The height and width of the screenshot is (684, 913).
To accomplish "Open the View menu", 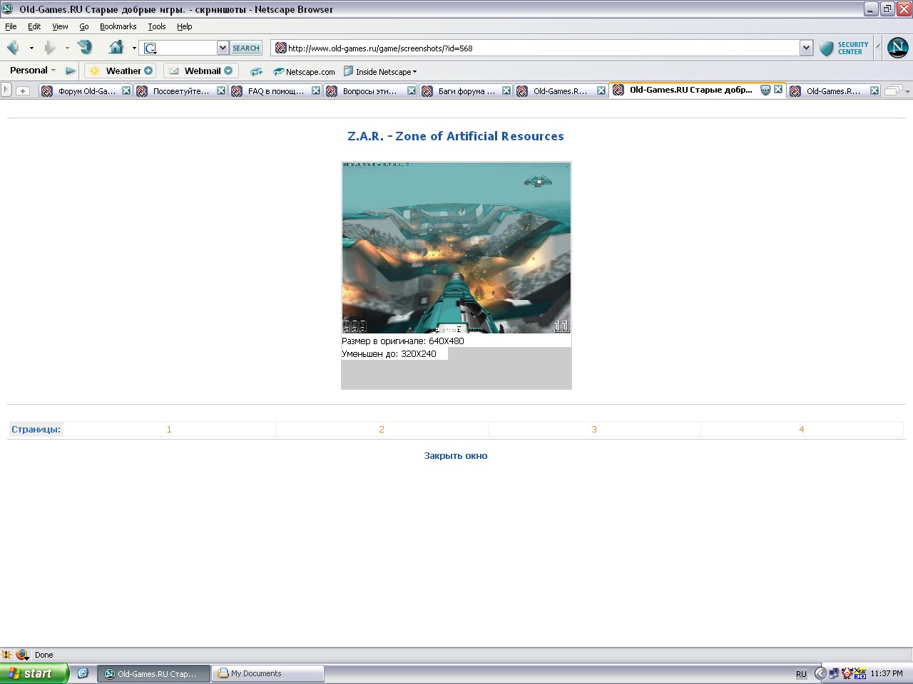I will (x=60, y=26).
